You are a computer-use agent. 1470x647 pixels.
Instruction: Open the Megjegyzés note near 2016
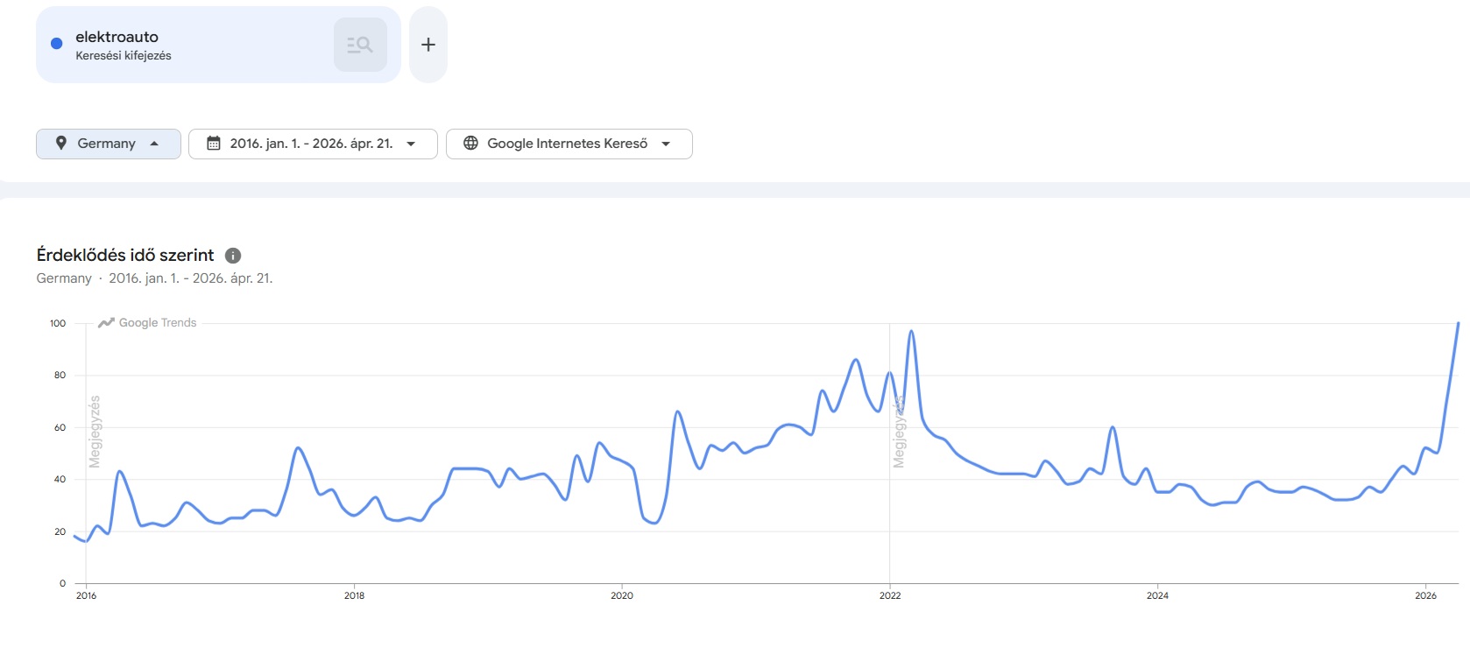[x=95, y=432]
